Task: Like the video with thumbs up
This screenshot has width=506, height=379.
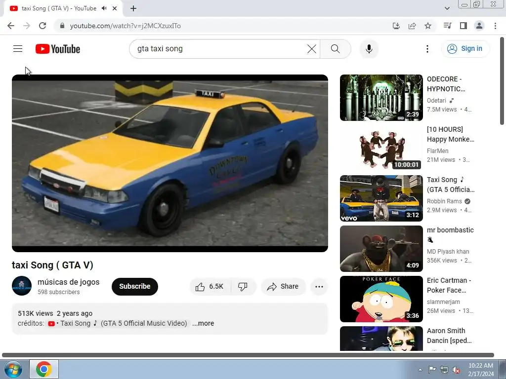Action: tap(210, 287)
